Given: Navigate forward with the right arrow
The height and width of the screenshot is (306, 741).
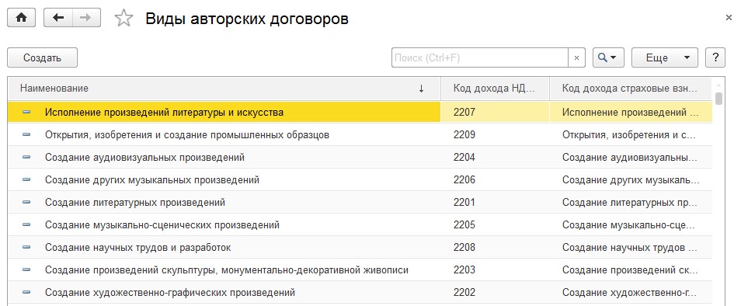Looking at the screenshot, I should pyautogui.click(x=86, y=18).
